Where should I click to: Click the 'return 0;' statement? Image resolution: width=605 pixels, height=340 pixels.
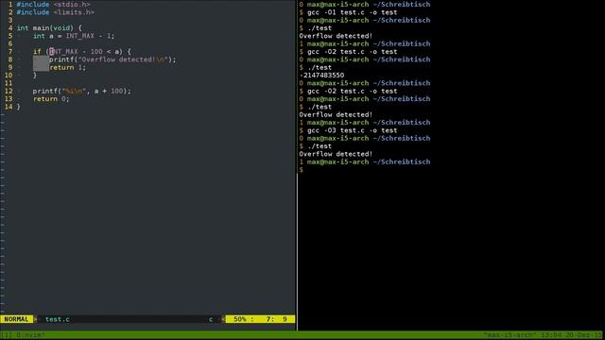click(51, 99)
